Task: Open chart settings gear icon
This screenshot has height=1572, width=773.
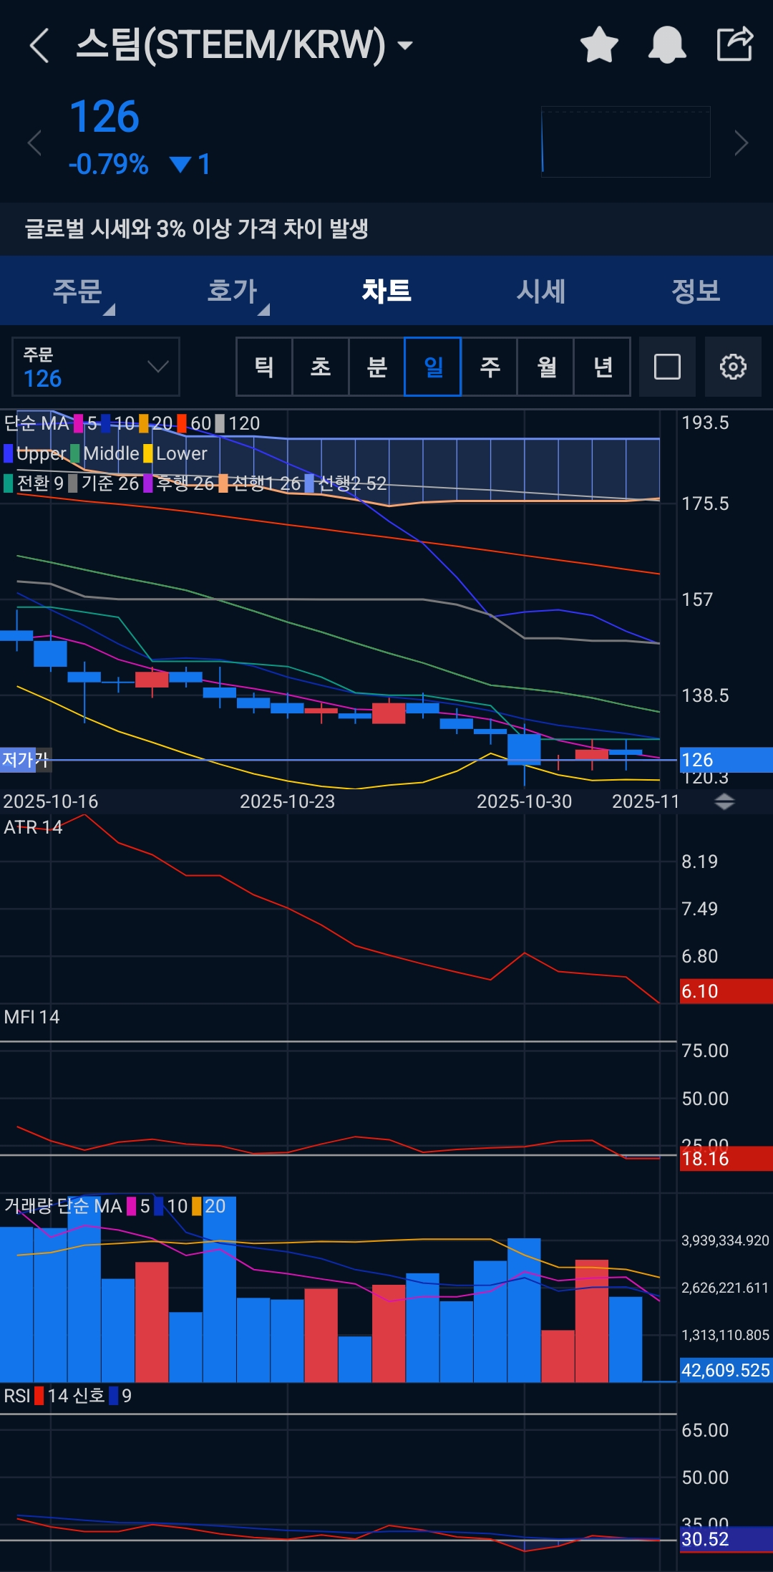Action: 733,367
